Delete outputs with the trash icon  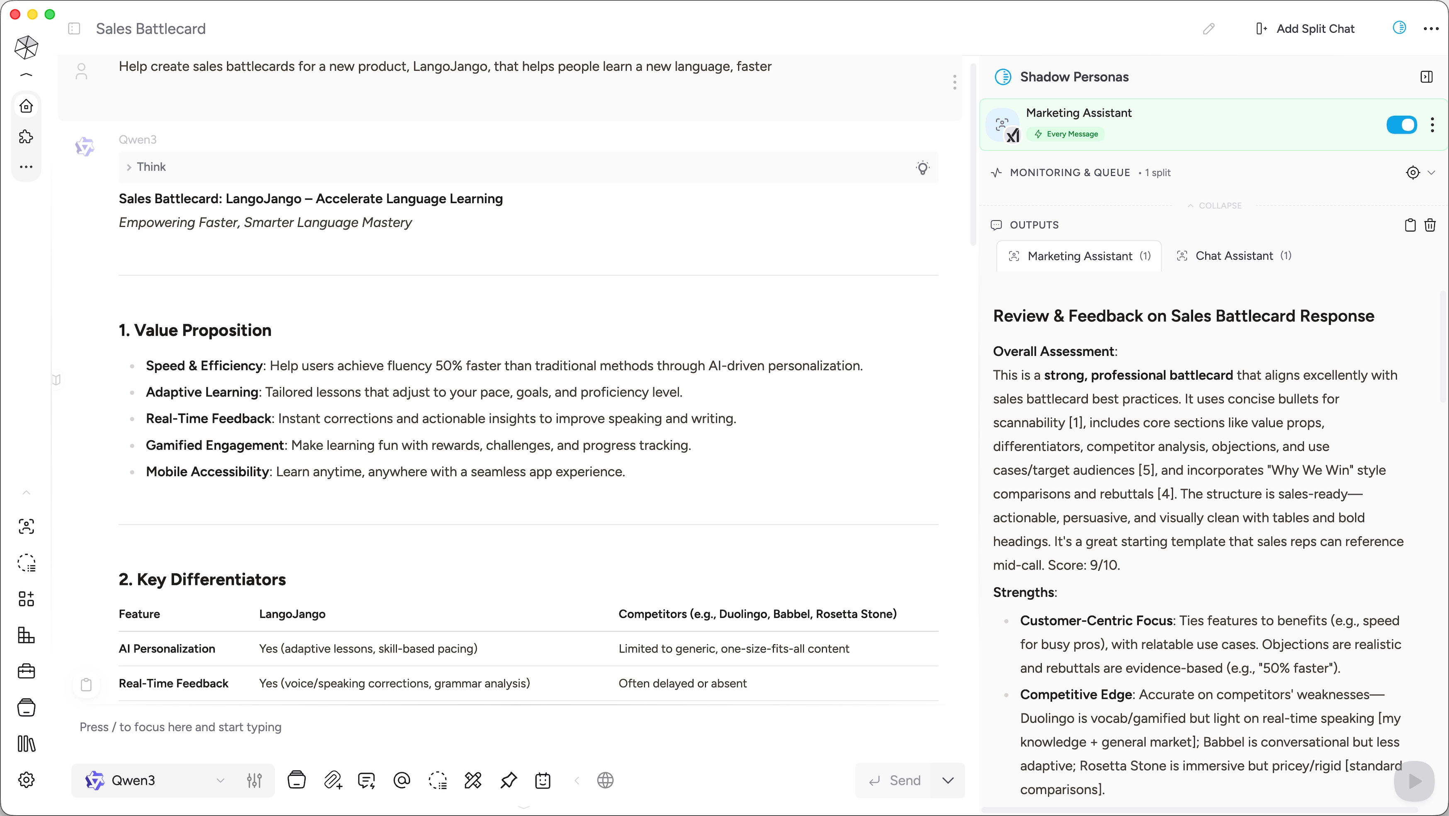[x=1430, y=225]
